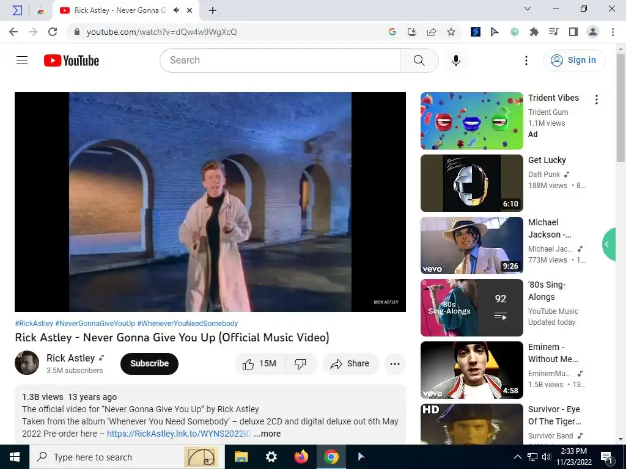The height and width of the screenshot is (469, 626).
Task: Open File Explorer from taskbar
Action: (241, 457)
